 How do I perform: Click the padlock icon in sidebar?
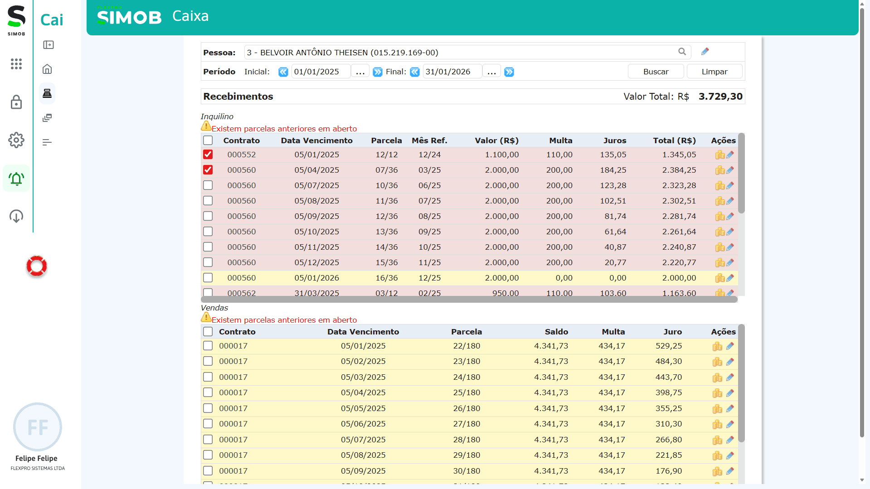[x=16, y=102]
